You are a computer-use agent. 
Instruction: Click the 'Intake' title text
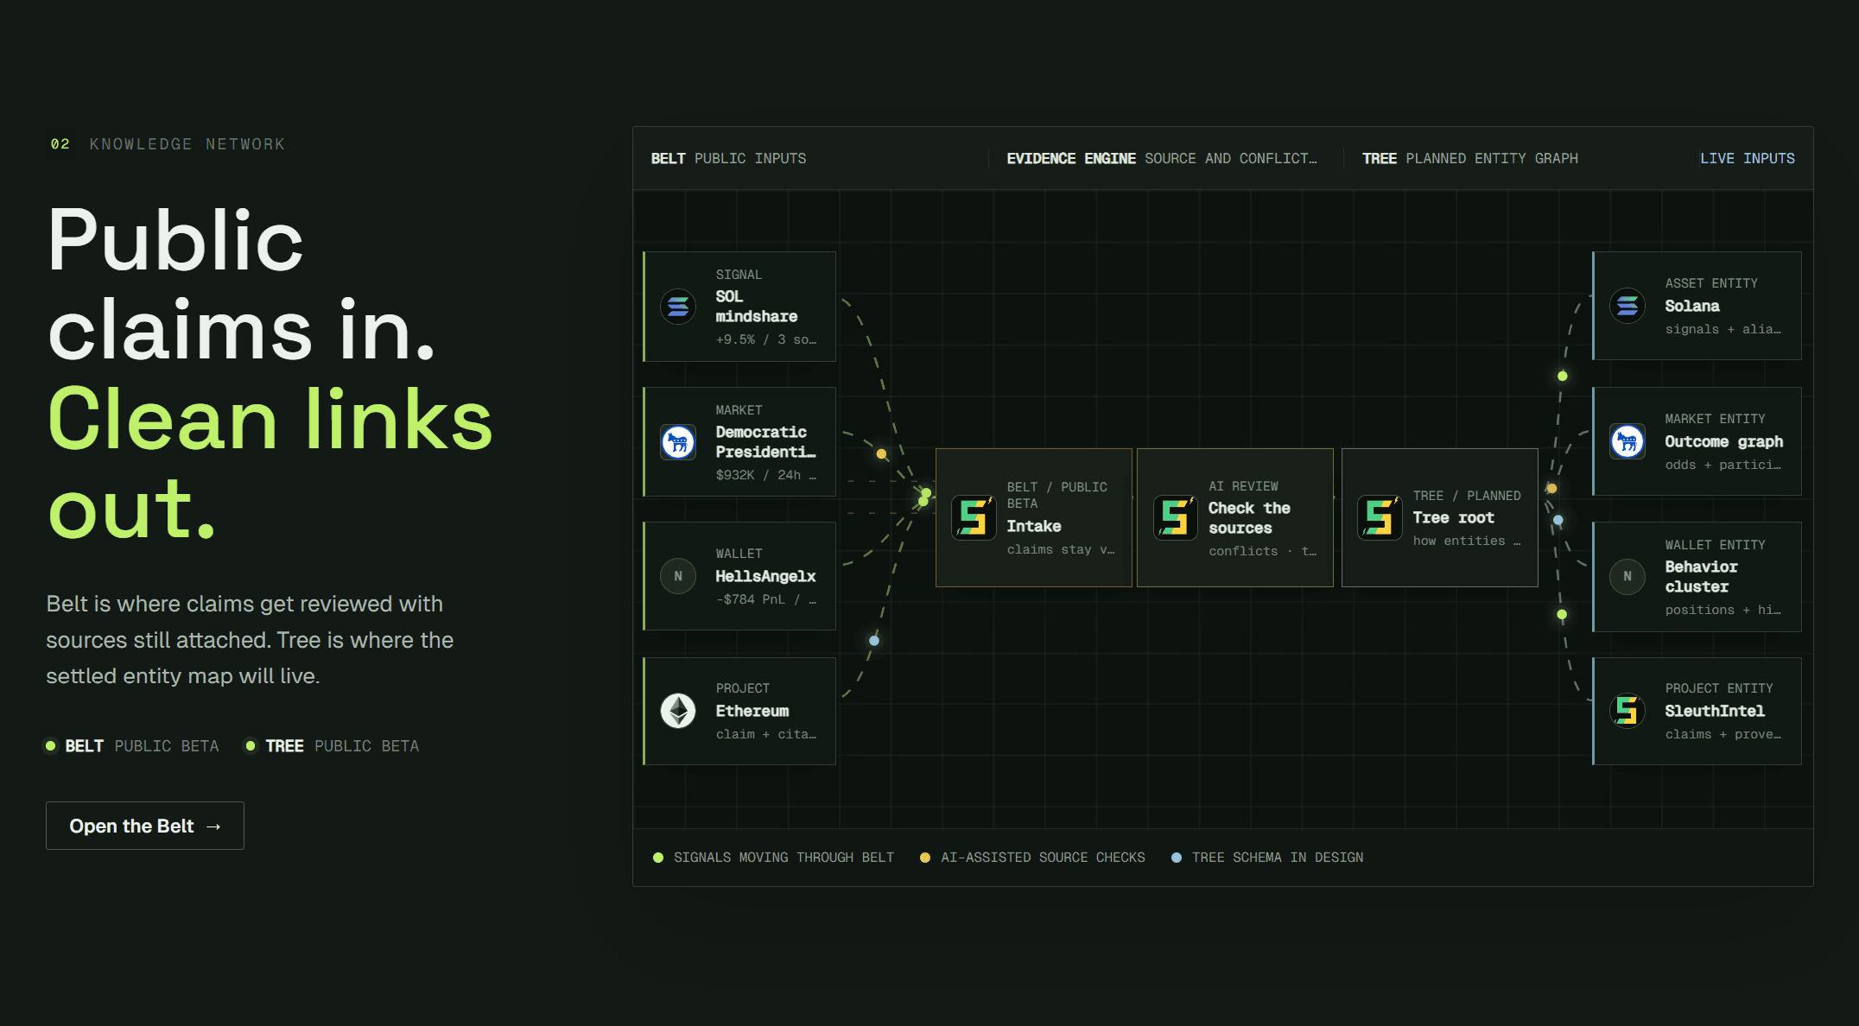click(x=1034, y=526)
